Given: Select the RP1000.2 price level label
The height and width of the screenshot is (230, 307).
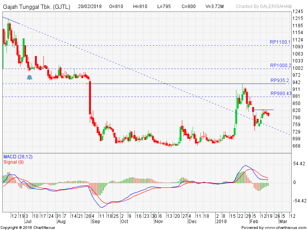Looking at the screenshot, I should [280, 66].
